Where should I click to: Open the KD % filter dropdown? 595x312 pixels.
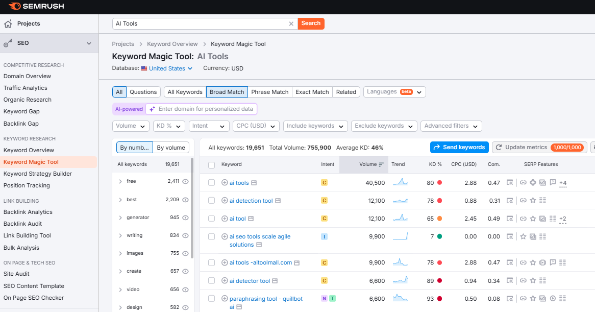click(169, 126)
